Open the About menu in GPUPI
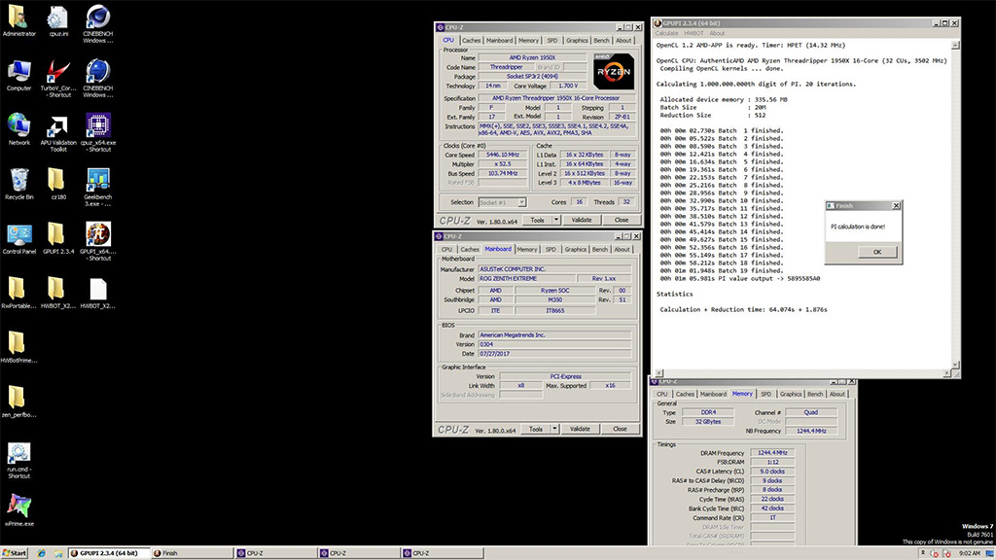The width and height of the screenshot is (996, 560). [717, 33]
